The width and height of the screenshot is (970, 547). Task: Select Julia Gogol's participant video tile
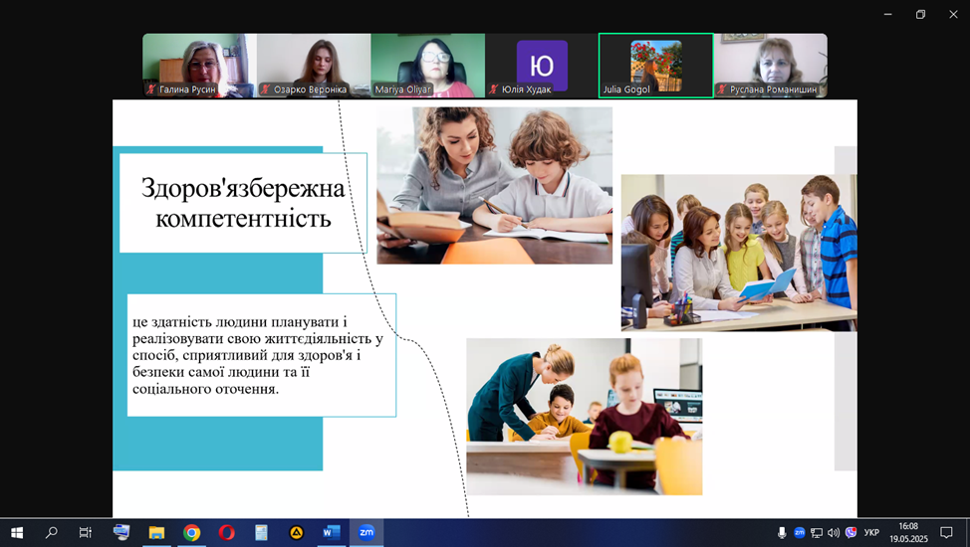(655, 66)
